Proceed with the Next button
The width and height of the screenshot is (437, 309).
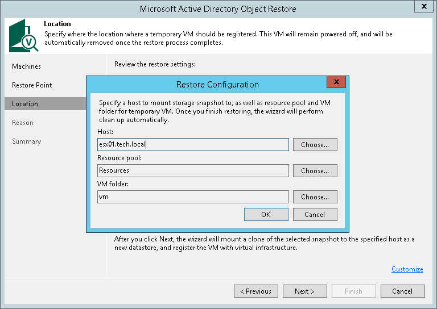[304, 291]
